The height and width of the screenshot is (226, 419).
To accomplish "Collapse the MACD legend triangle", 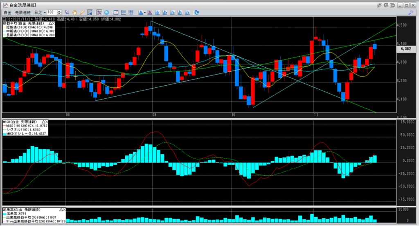I will click(43, 122).
